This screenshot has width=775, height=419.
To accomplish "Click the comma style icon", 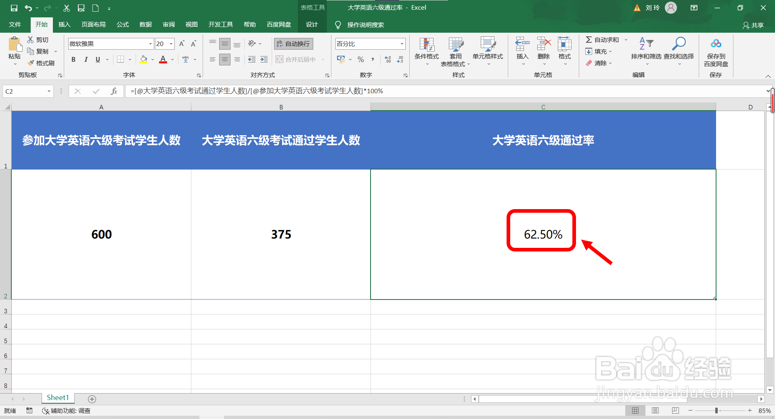I will tap(373, 59).
